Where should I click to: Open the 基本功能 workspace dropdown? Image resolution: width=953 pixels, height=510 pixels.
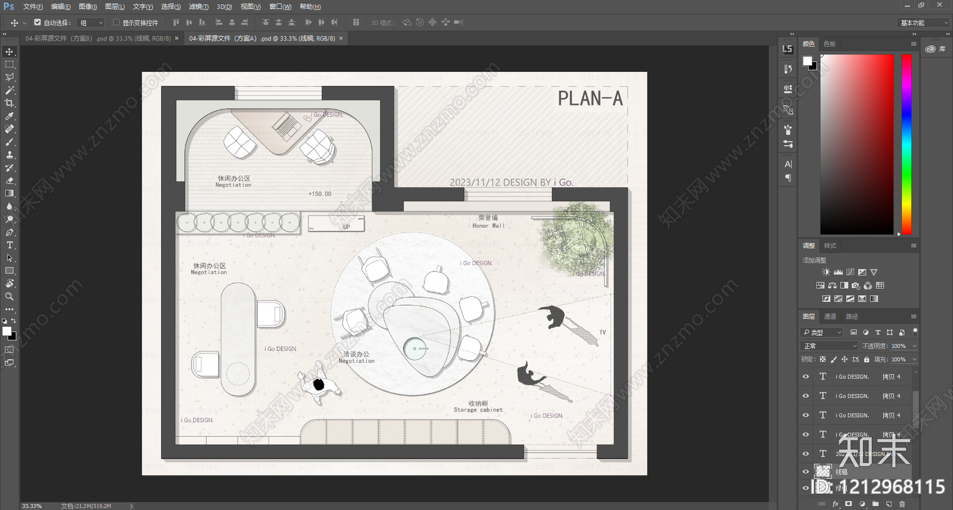(923, 23)
